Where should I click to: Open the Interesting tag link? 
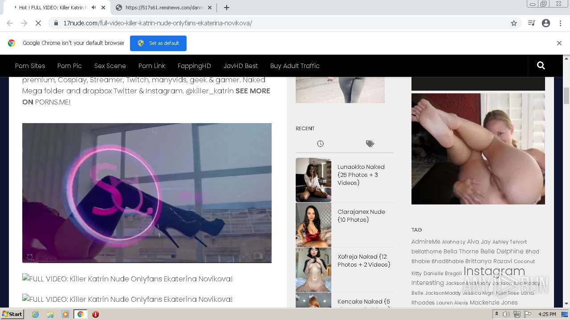(427, 283)
